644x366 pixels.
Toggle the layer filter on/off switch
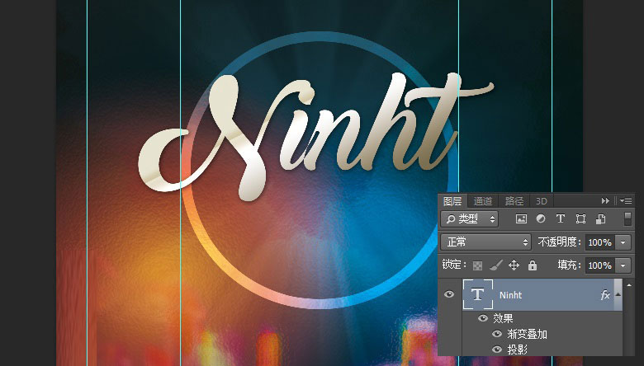(x=627, y=219)
